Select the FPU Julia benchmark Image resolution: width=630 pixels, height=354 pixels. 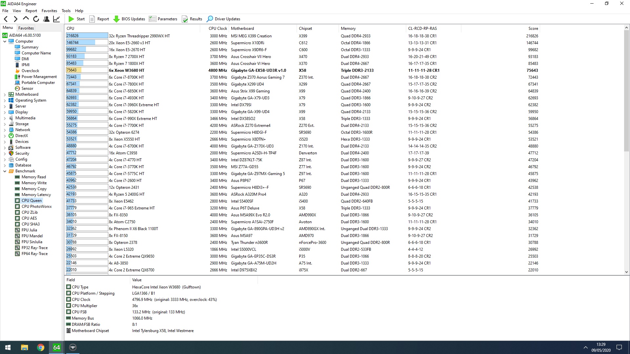pos(29,230)
